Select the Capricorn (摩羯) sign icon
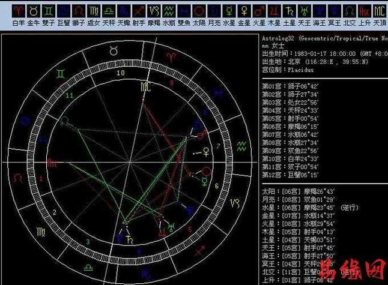Viewport: 388px width, 285px height. click(154, 11)
